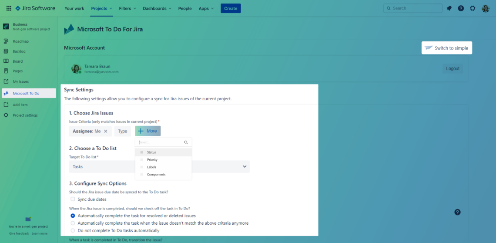Click the floating help question mark

coord(457,212)
